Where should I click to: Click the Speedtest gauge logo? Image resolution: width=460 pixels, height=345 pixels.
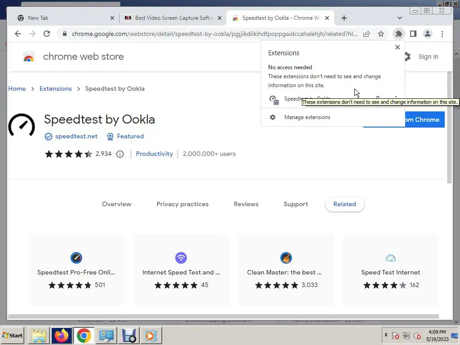point(22,126)
